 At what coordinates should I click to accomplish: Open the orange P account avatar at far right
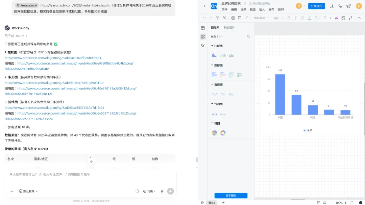359,6
